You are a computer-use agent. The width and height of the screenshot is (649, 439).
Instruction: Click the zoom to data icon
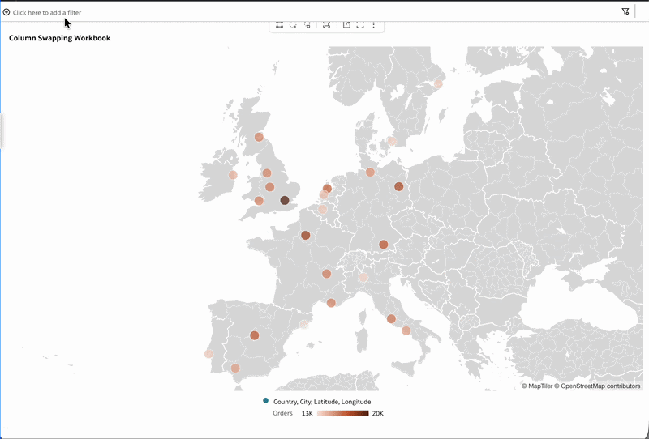[x=327, y=25]
